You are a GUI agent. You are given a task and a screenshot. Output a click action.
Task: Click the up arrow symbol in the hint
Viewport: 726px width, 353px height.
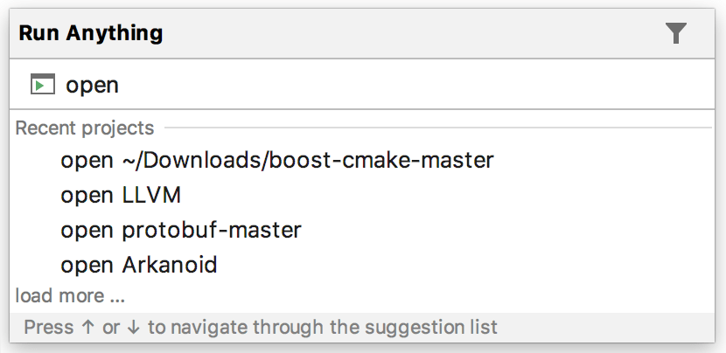88,329
